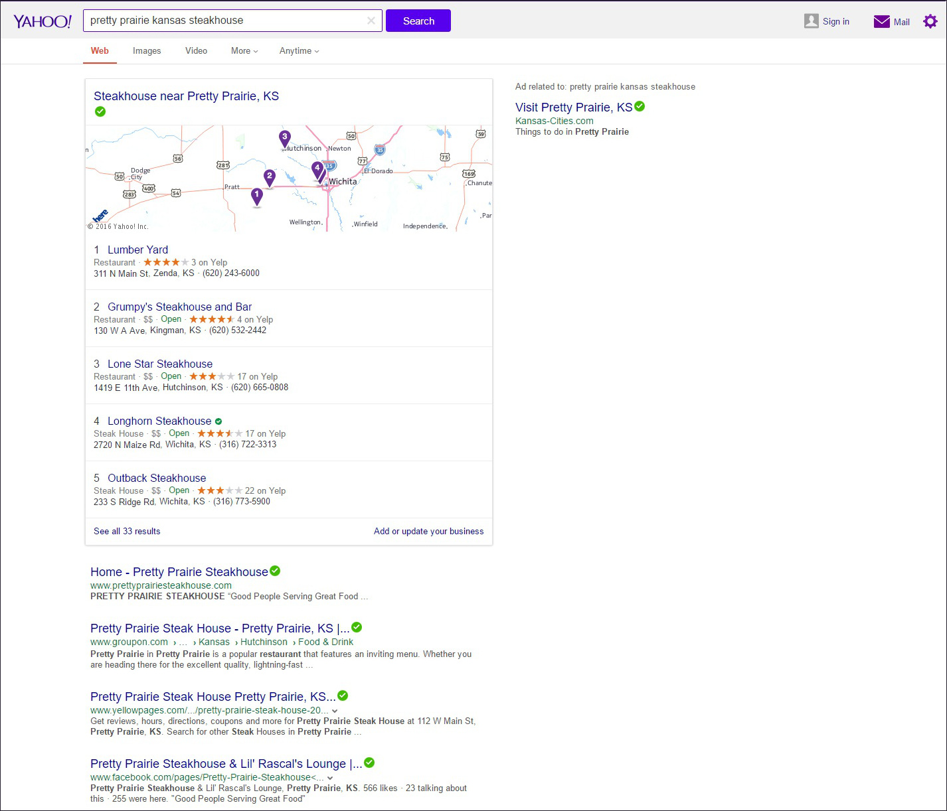Screen dimensions: 947x811
Task: Click inside the search input field
Action: click(x=226, y=21)
